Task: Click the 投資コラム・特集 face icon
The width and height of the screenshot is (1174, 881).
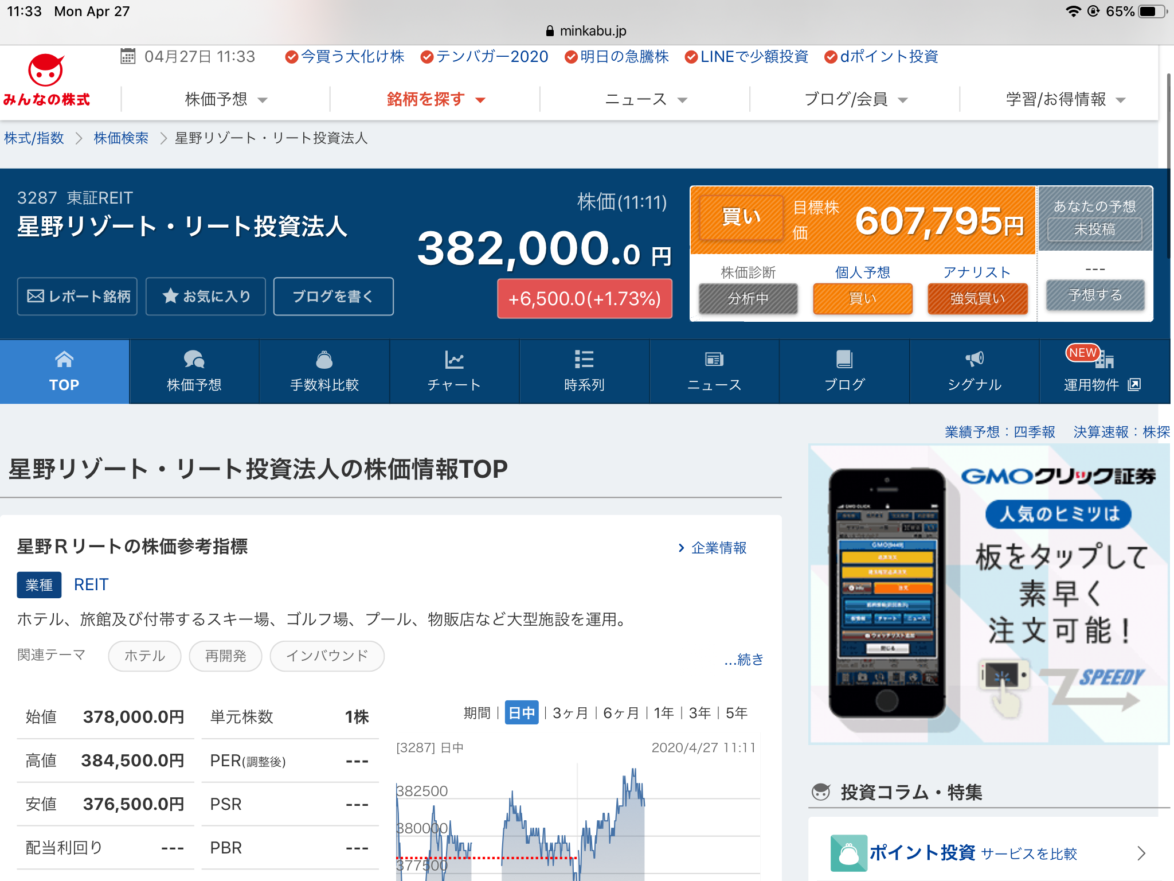Action: coord(821,792)
